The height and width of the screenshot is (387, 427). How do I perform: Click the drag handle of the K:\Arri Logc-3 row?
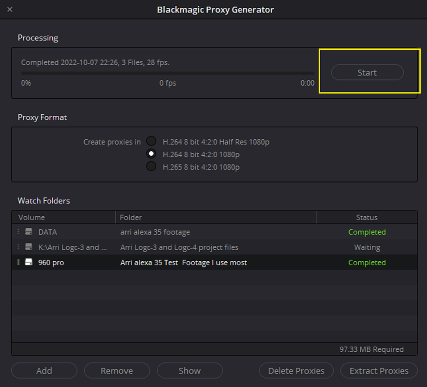tap(18, 247)
